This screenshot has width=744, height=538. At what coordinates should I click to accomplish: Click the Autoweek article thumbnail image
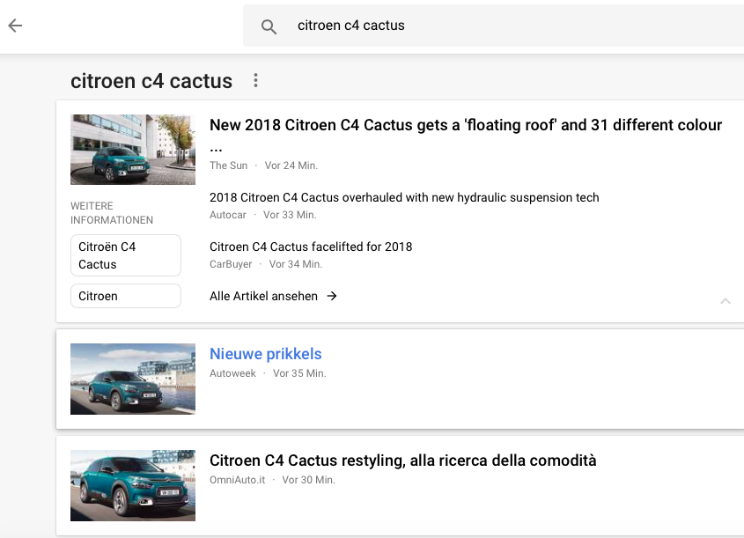133,380
